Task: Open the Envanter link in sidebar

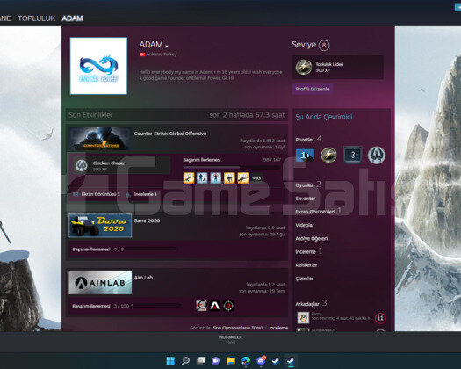Action: tap(306, 199)
